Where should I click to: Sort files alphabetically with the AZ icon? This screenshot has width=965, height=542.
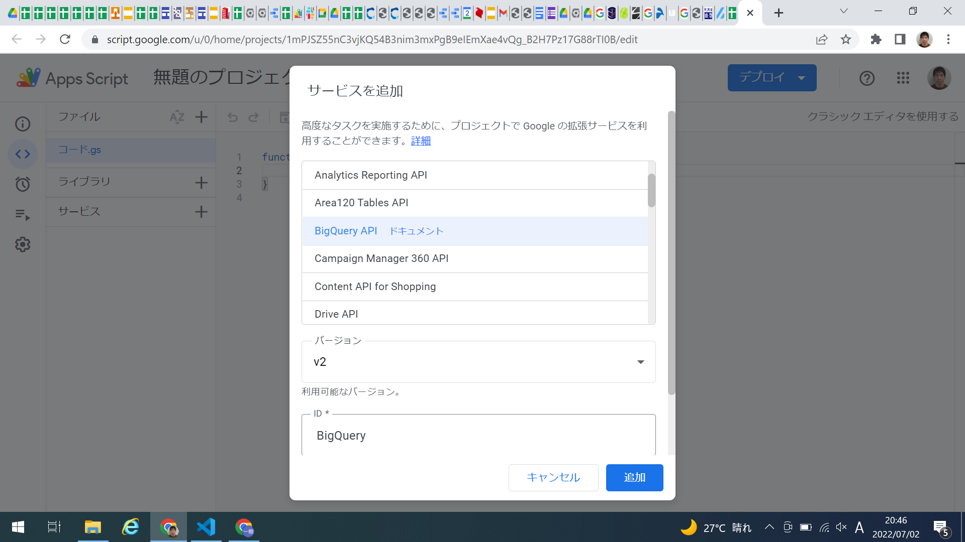(x=177, y=117)
